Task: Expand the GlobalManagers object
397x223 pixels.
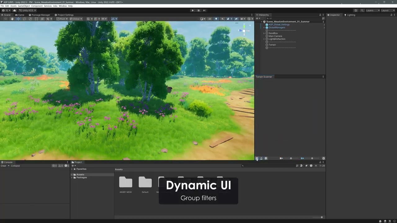Action: [264, 28]
